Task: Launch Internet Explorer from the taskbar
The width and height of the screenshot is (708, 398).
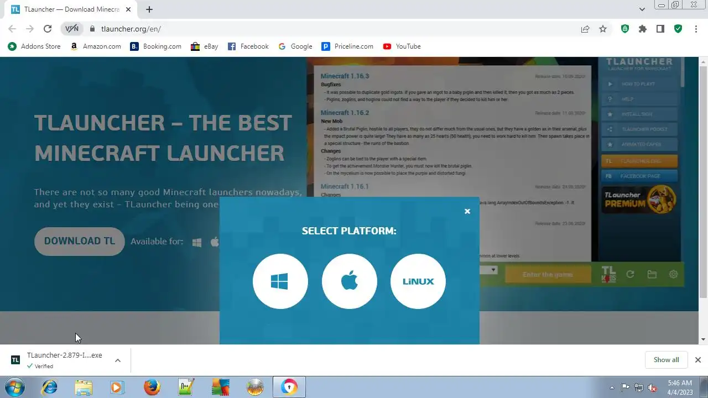Action: [x=49, y=387]
